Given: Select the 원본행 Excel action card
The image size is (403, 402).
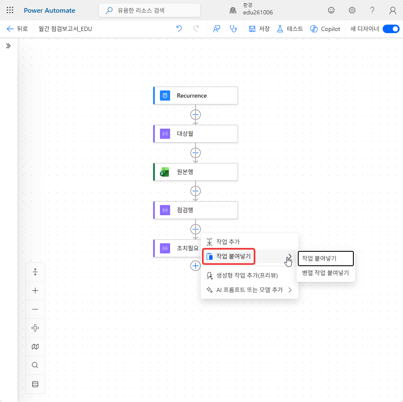Looking at the screenshot, I should [195, 172].
